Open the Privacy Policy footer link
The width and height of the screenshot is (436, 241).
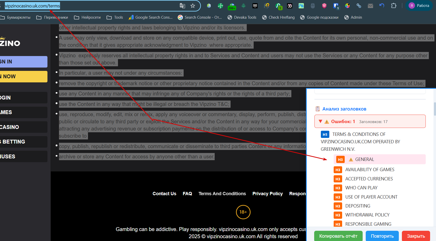[267, 194]
